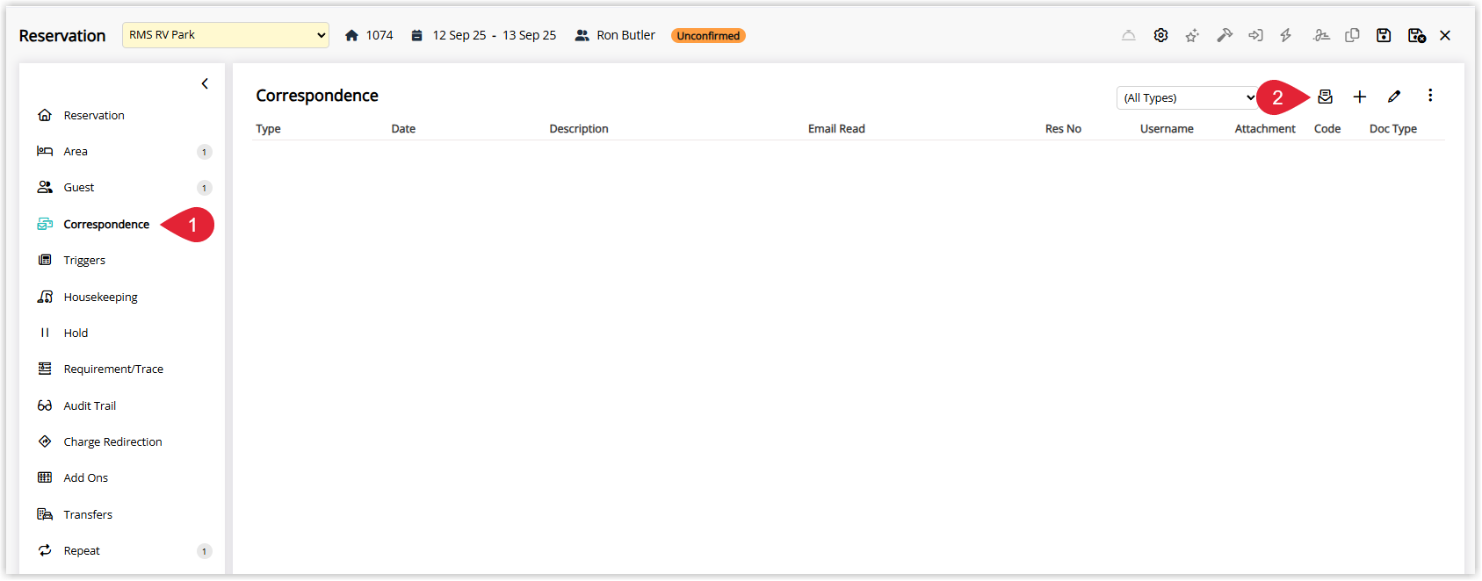Click the copy reservation icon
The height and width of the screenshot is (581, 1482).
[x=1353, y=36]
